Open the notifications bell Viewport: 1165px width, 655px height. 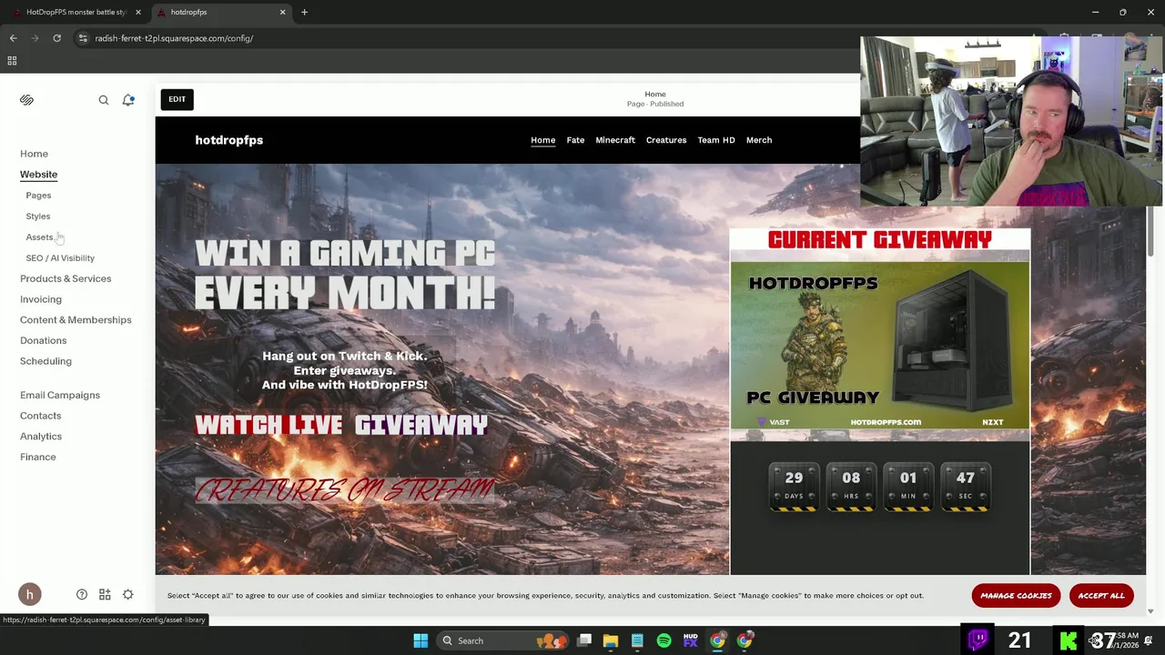coord(128,100)
